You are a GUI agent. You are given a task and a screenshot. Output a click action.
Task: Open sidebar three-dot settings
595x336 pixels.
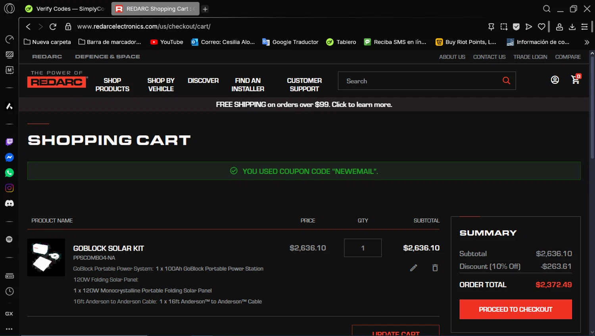(9, 329)
